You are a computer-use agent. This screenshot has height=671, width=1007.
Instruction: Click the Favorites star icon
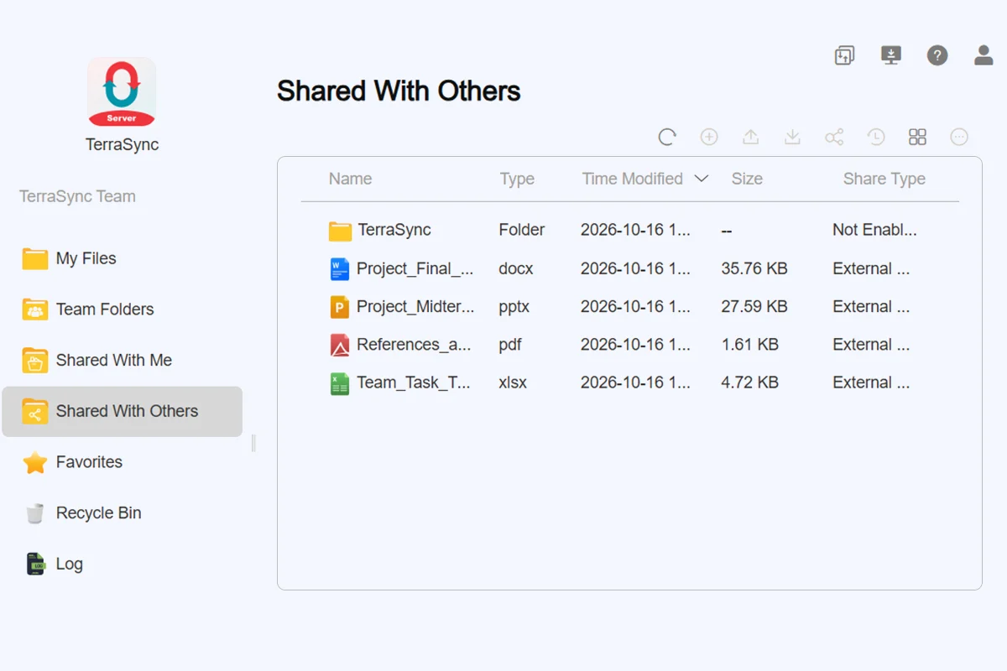(35, 462)
